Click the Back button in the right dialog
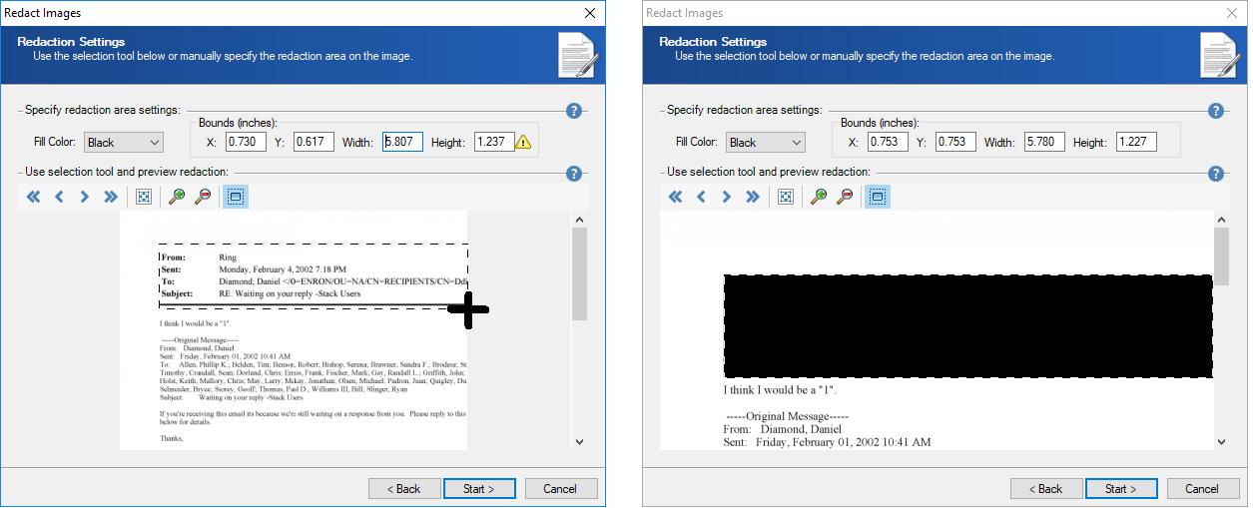Image resolution: width=1253 pixels, height=508 pixels. click(1046, 489)
